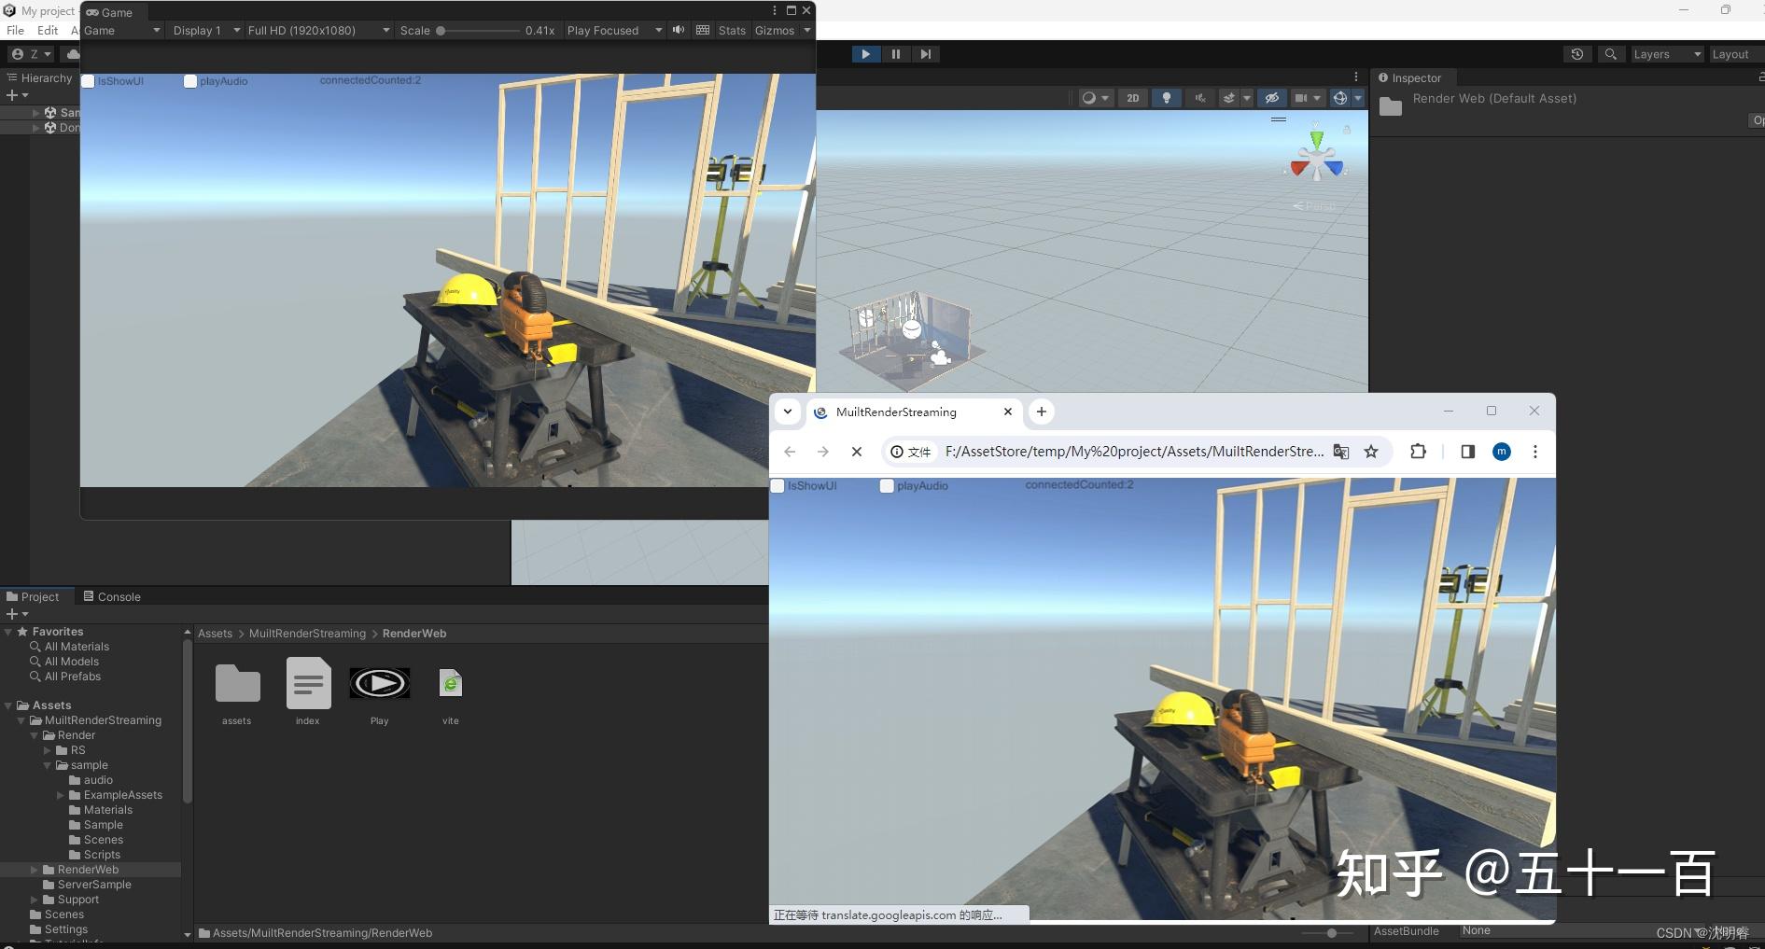This screenshot has height=949, width=1765.
Task: Click the Gizmos button
Action: coord(775,30)
